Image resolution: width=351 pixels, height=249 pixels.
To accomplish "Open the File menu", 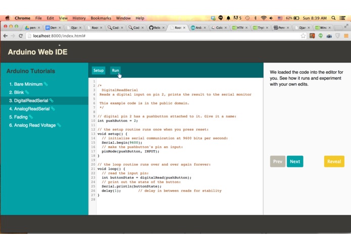I will click(x=38, y=18).
